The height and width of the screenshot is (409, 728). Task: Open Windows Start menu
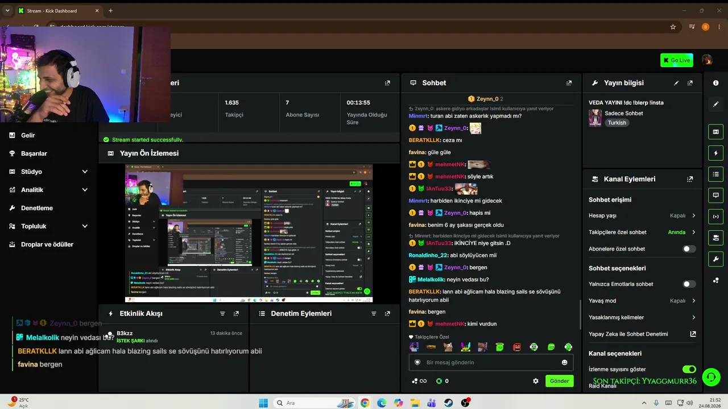click(x=263, y=403)
